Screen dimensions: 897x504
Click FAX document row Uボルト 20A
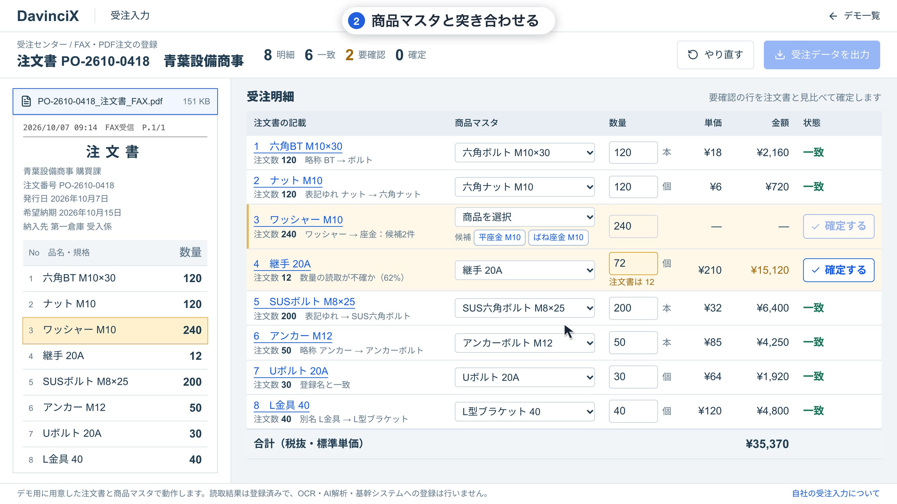pyautogui.click(x=115, y=434)
